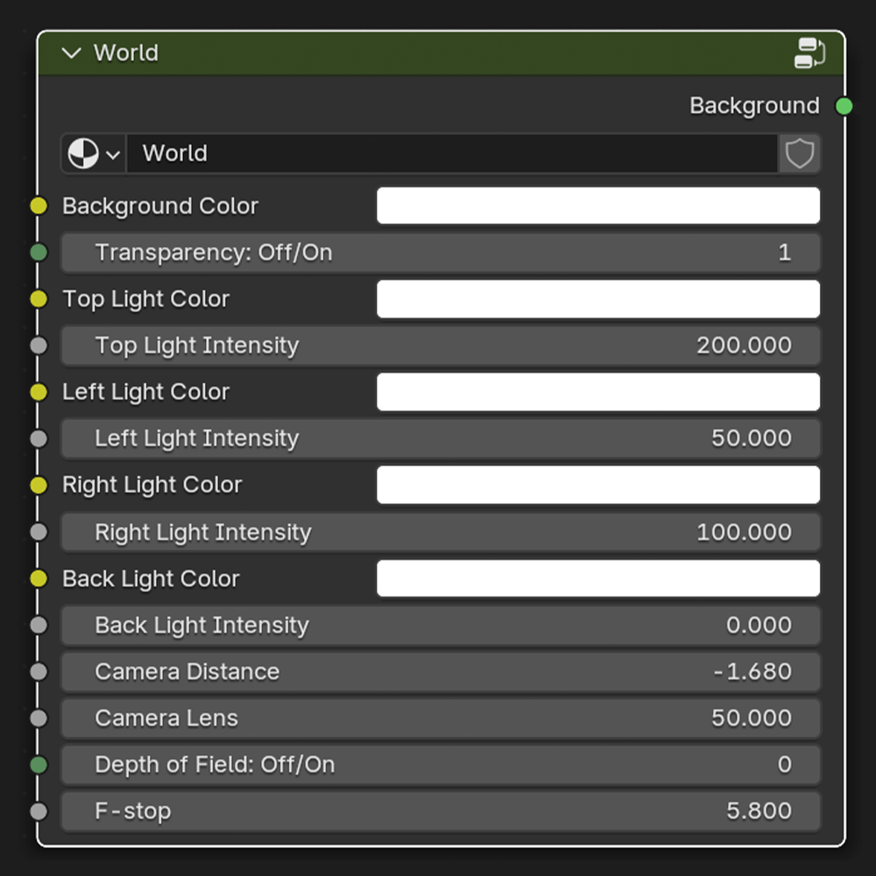This screenshot has width=876, height=876.
Task: Click the yellow Background Color input socket
Action: coord(39,207)
